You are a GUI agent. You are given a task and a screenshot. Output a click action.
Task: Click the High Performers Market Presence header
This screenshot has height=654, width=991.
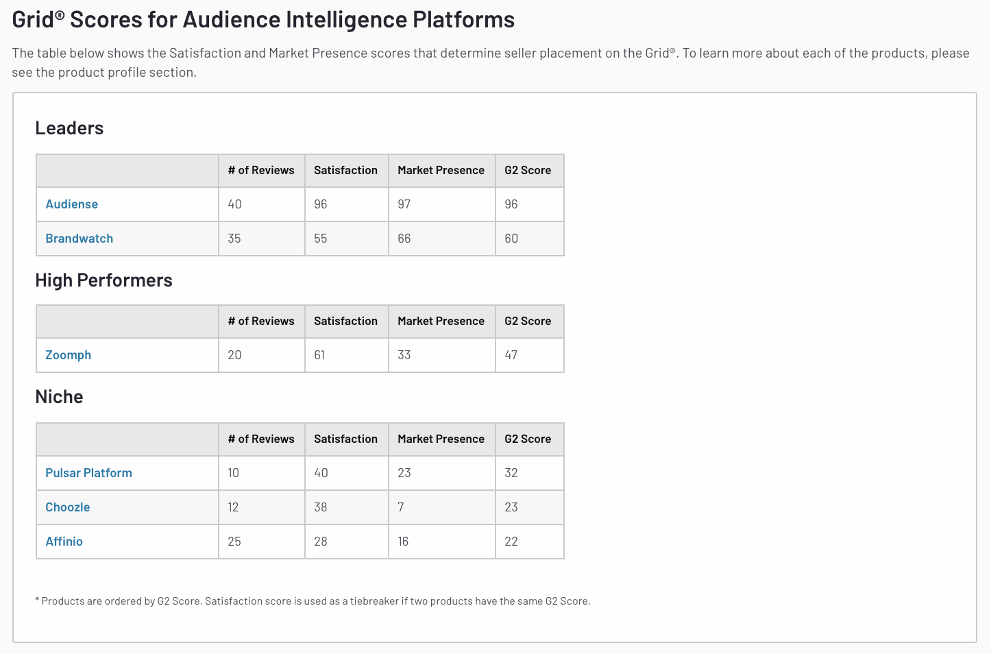click(x=441, y=321)
